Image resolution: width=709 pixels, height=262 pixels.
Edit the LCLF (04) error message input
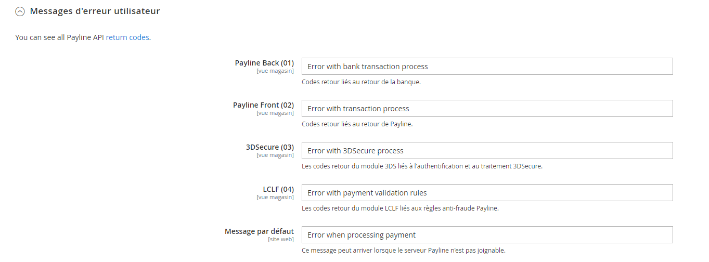[487, 193]
